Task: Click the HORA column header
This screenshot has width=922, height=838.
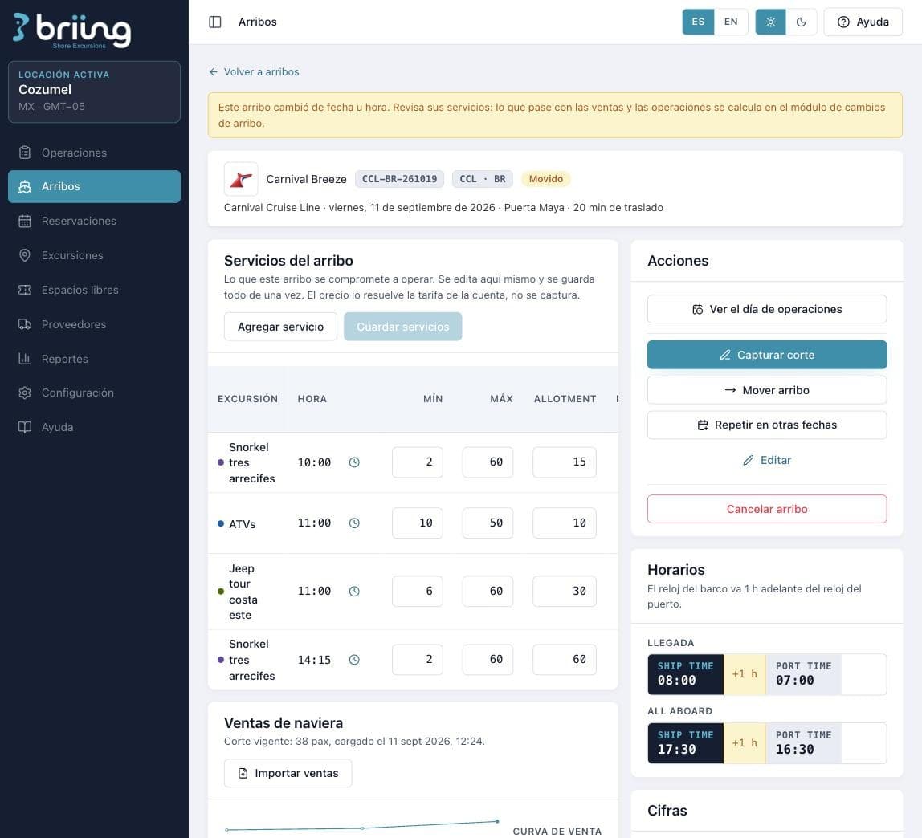Action: [x=312, y=399]
